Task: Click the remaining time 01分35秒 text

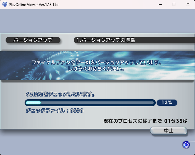Action: coord(175,121)
